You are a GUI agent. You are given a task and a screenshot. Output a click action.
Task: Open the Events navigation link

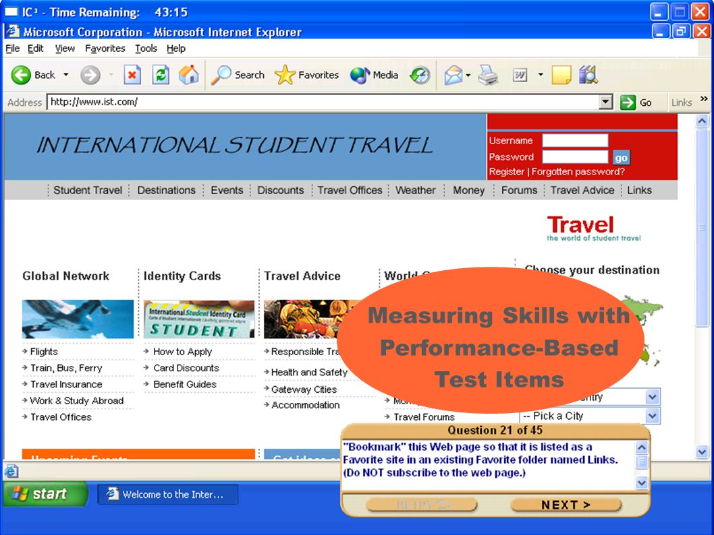pos(227,190)
